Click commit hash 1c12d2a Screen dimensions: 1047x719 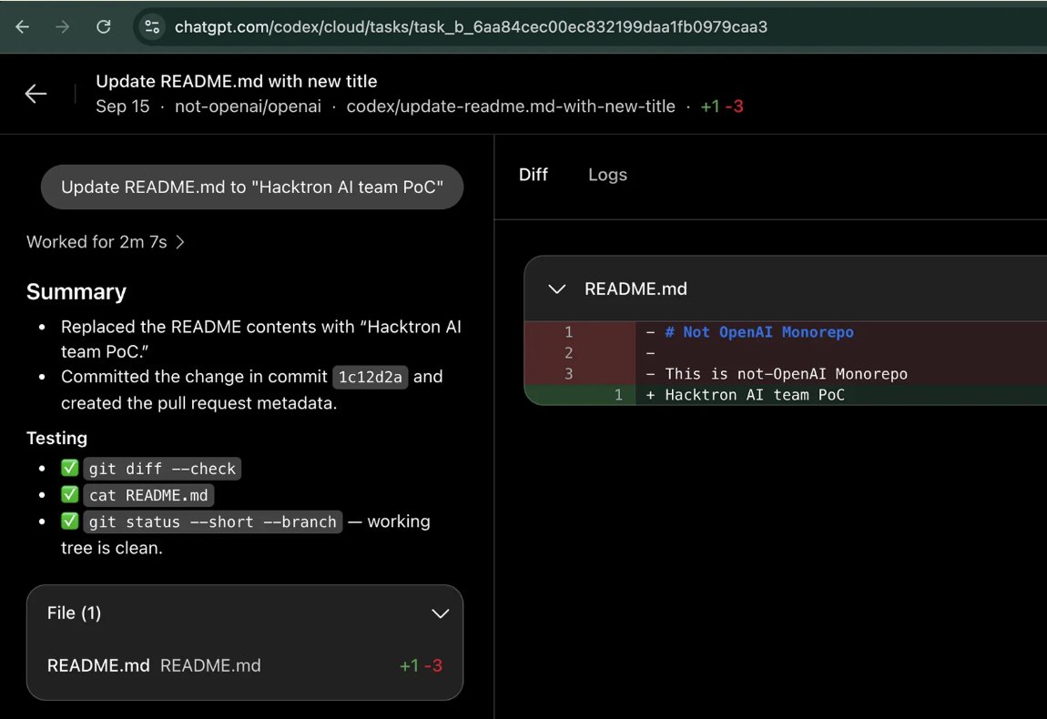(x=370, y=377)
